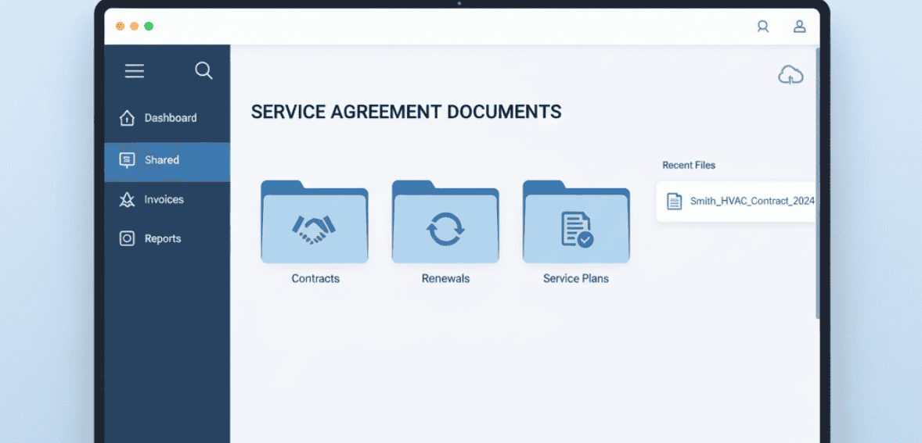
Task: Click the document icon beside Smith_HVAC_Contract_2024
Action: point(674,202)
